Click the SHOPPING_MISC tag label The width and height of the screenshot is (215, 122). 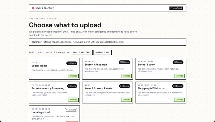tap(147, 85)
